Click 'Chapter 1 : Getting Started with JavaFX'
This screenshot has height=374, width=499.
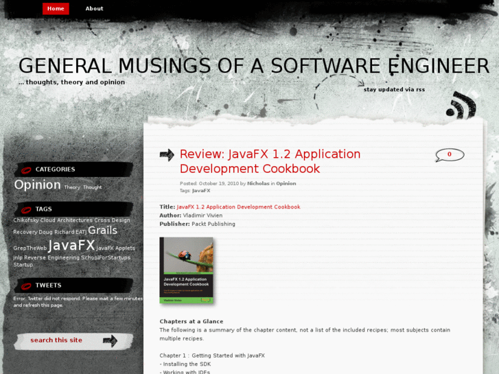(212, 355)
